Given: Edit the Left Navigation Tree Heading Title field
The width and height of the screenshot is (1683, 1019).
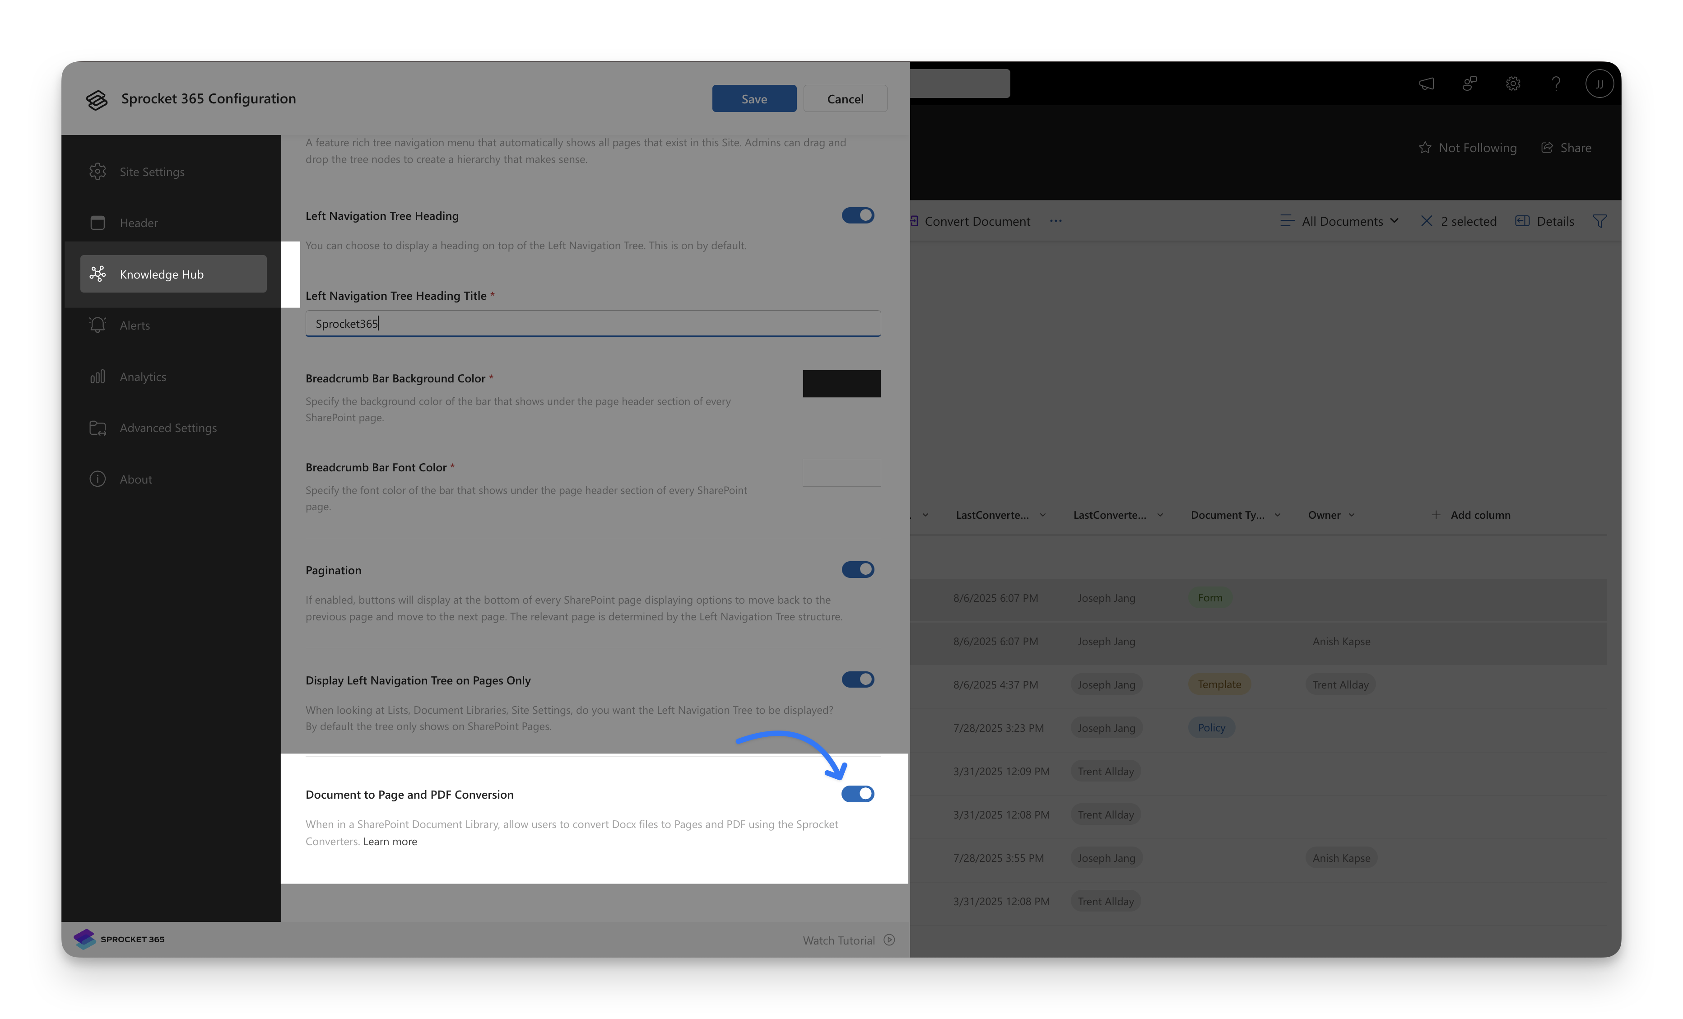Looking at the screenshot, I should 592,323.
